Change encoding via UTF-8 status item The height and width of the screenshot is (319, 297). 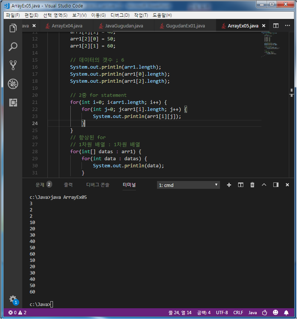coord(222,312)
